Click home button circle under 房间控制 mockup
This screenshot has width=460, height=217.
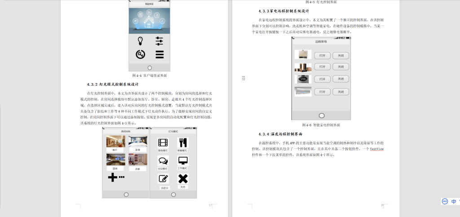[x=126, y=195]
